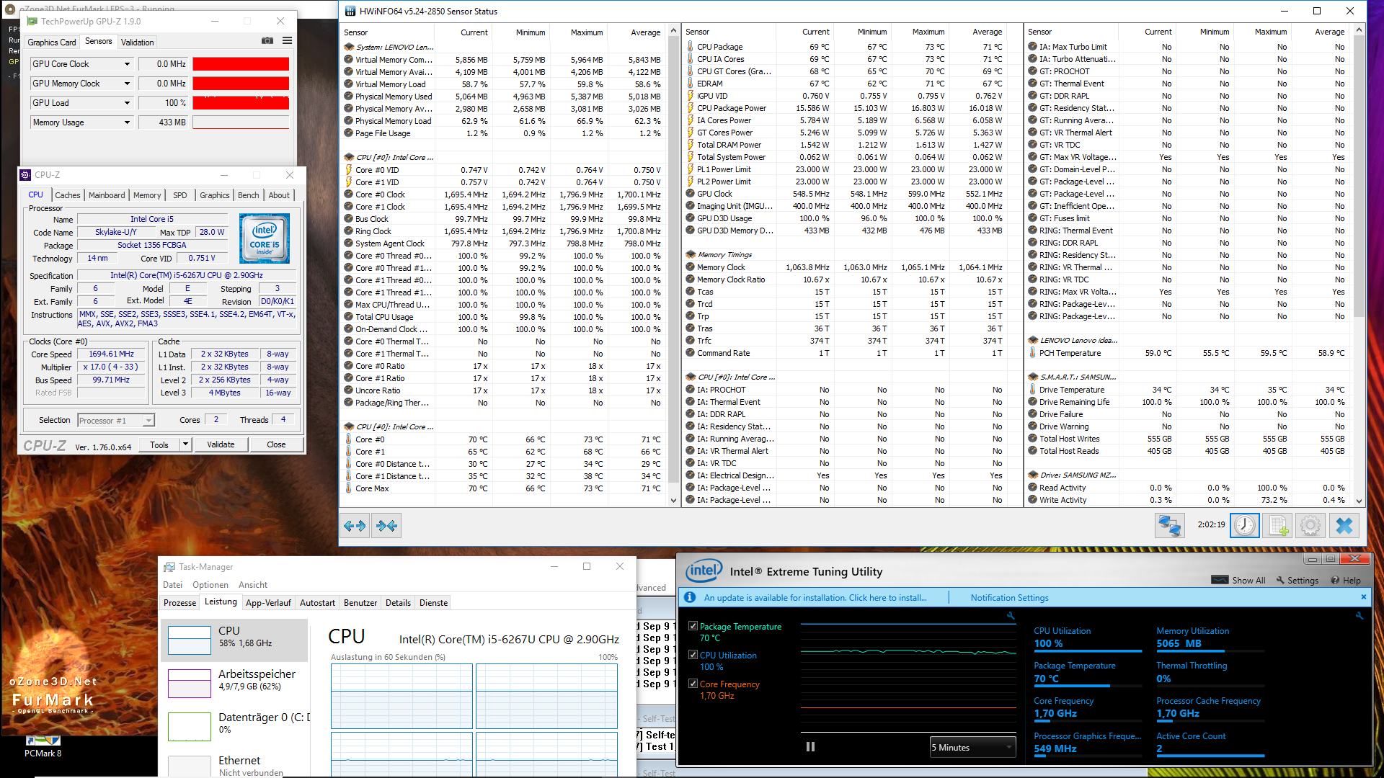Disable Core Frequency graph checkbox
Viewport: 1384px width, 778px height.
tap(693, 684)
